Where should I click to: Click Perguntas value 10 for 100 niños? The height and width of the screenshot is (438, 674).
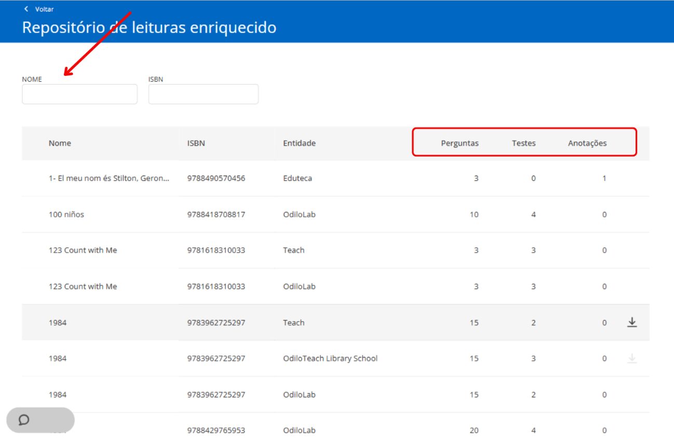click(x=474, y=215)
